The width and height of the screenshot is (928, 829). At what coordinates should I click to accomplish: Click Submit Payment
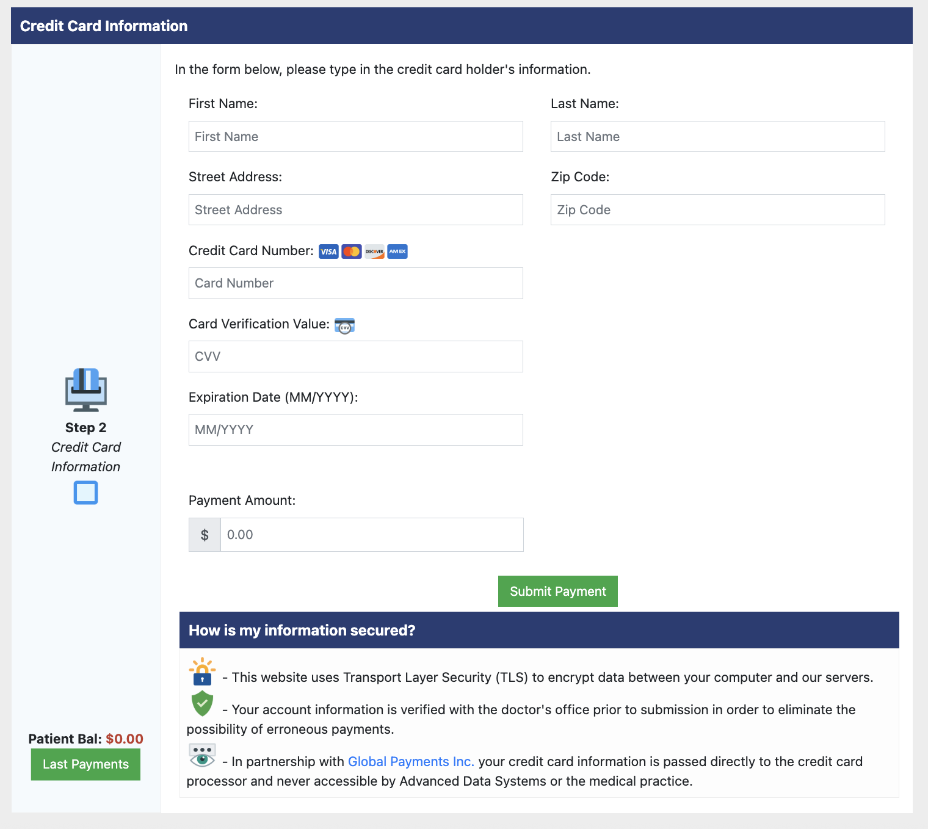point(557,591)
